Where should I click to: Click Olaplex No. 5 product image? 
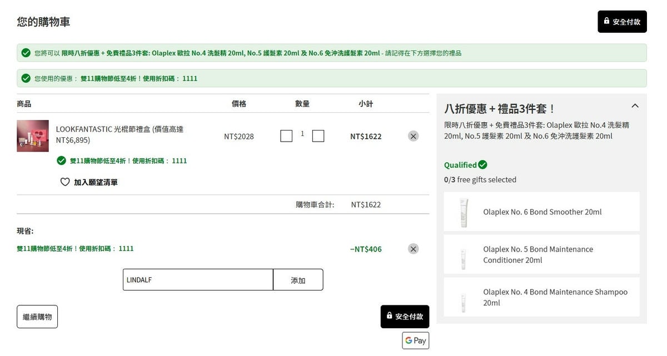pos(463,258)
